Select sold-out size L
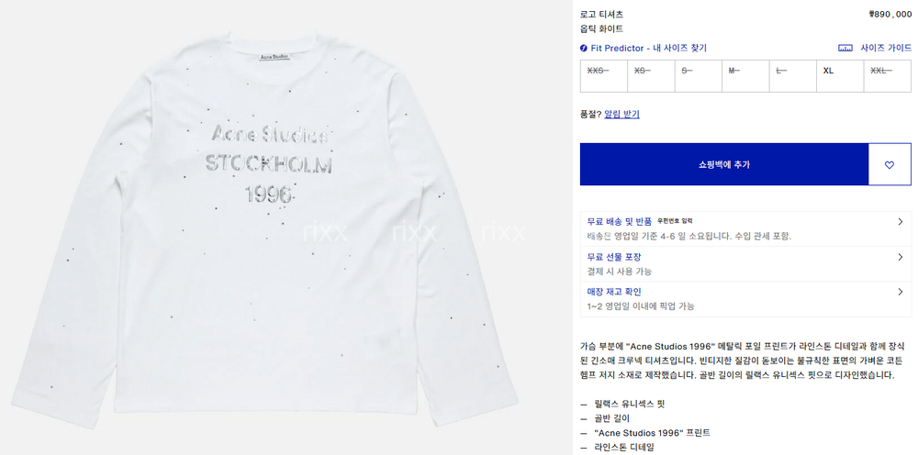The width and height of the screenshot is (918, 455). point(793,76)
